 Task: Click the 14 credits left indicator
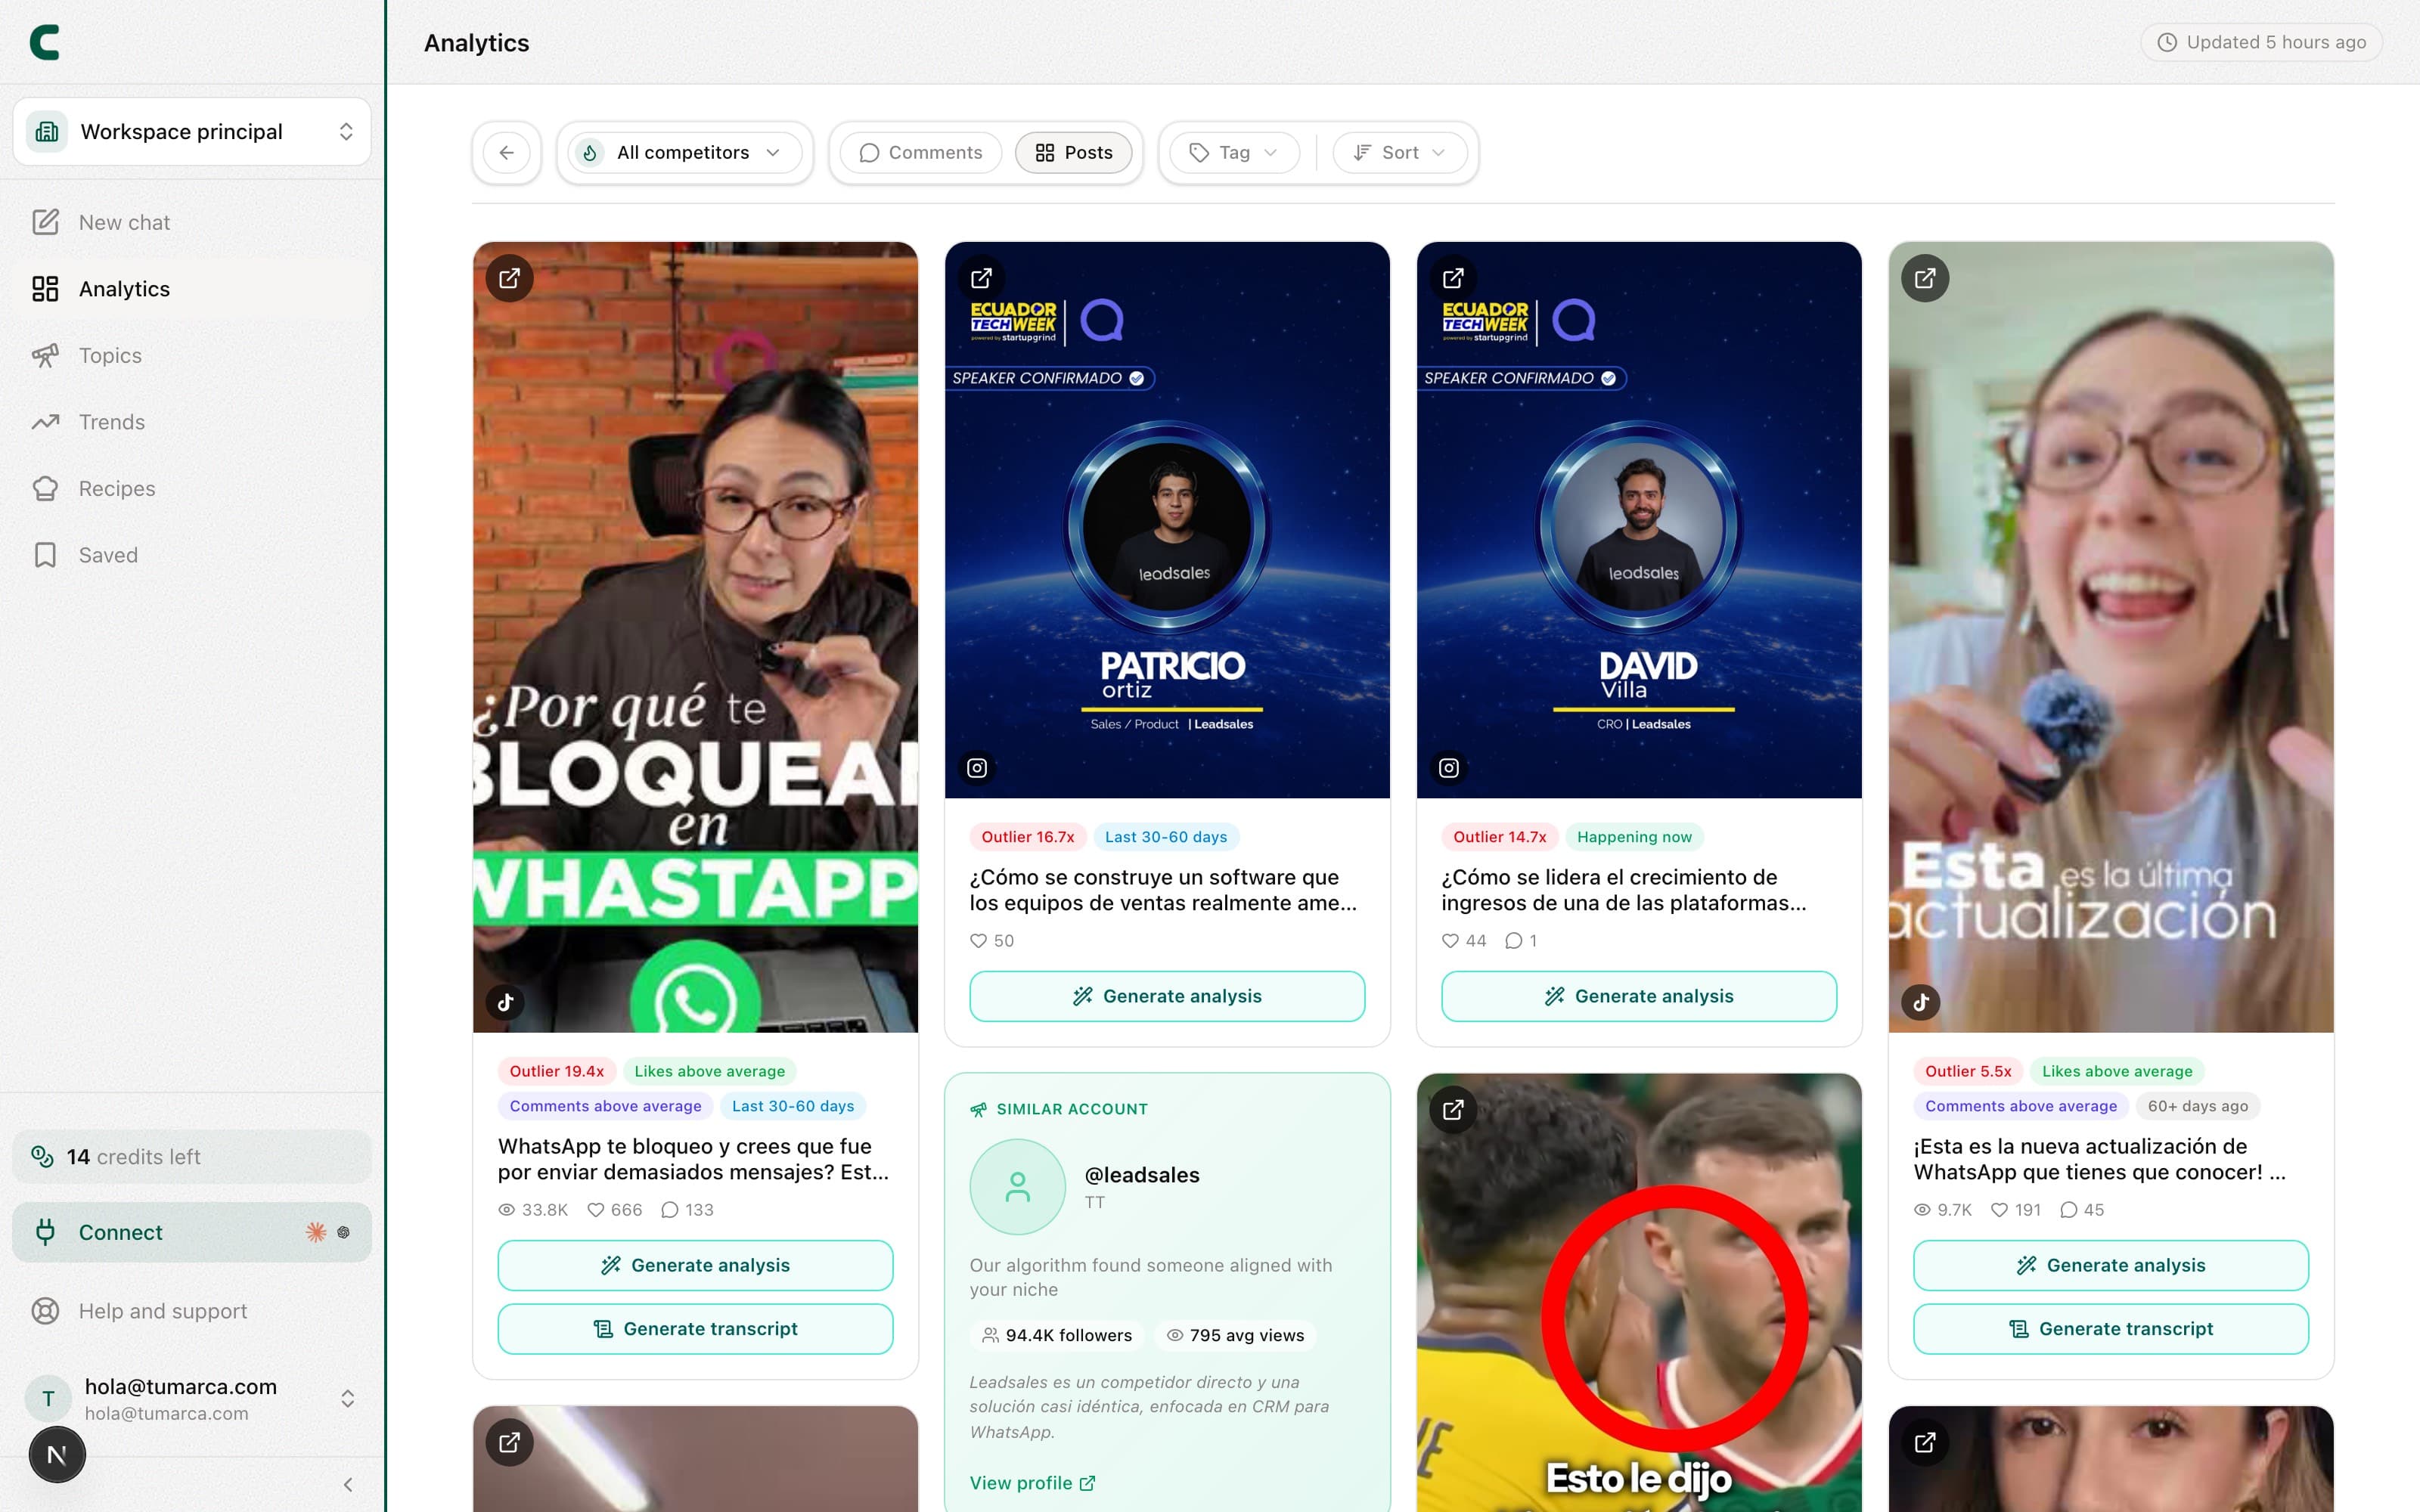click(192, 1157)
